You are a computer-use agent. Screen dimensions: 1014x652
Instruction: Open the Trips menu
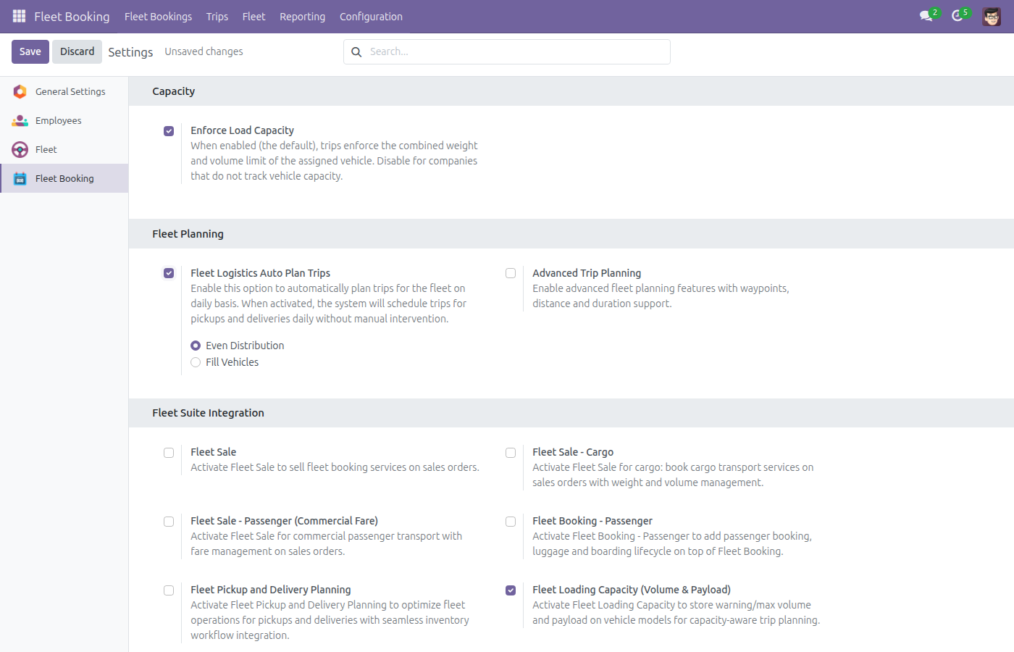point(217,16)
